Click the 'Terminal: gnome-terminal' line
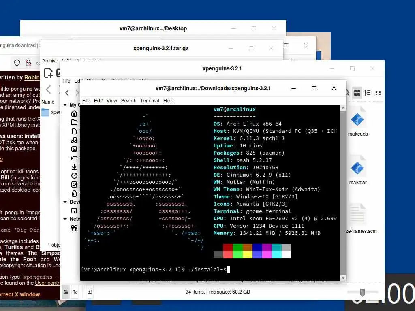Image resolution: width=415 pixels, height=311 pixels. tap(252, 211)
